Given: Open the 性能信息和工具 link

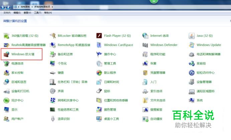Looking at the screenshot, I should pos(68,110).
